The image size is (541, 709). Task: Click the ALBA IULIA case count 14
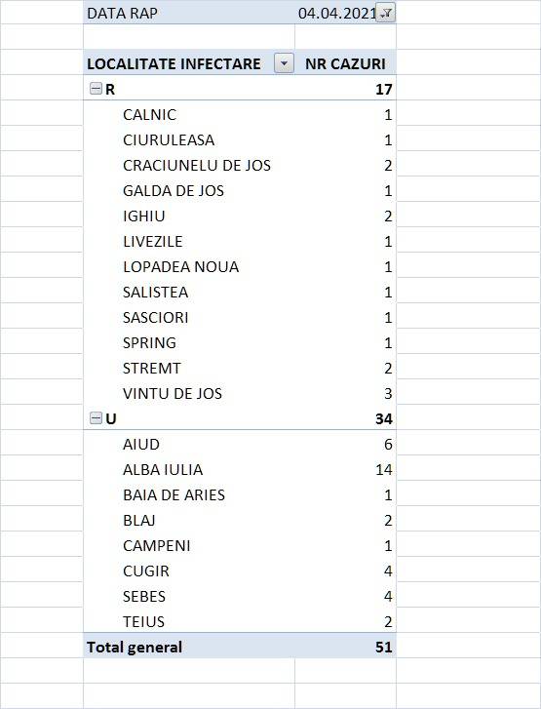tap(383, 469)
